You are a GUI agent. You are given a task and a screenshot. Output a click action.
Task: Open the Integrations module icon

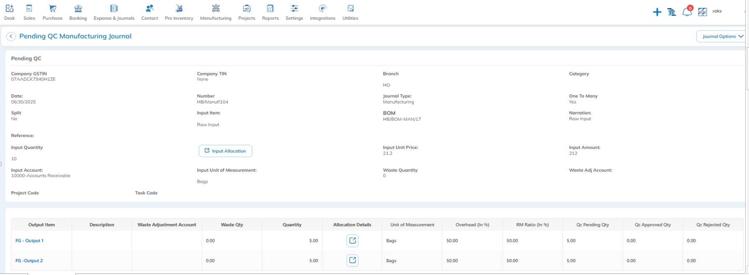(x=322, y=8)
